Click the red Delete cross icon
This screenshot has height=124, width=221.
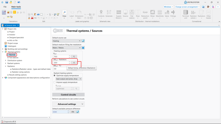(32, 18)
